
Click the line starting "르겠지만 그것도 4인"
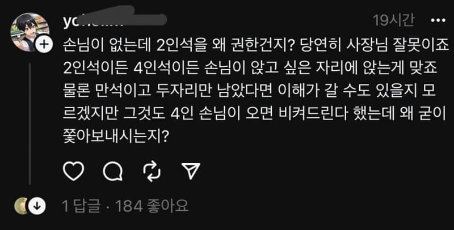(x=254, y=116)
